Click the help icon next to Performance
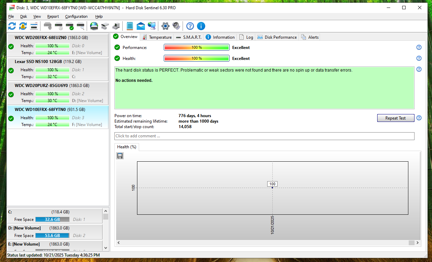Viewport: 432px width, 262px height. tap(419, 48)
